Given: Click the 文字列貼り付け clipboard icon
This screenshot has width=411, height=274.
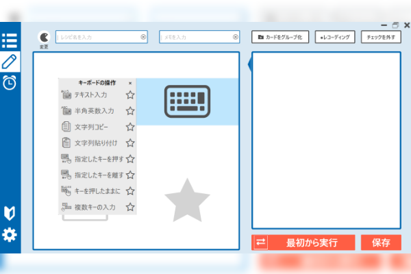Looking at the screenshot, I should click(x=66, y=142).
